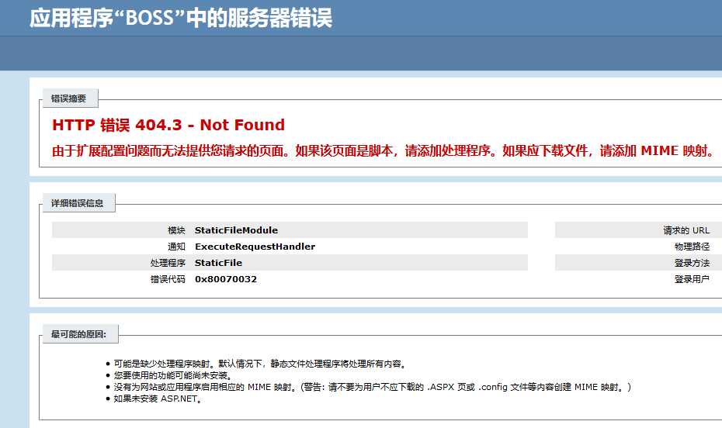Click the page title mentioning application BOSS
The image size is (722, 428).
(181, 19)
